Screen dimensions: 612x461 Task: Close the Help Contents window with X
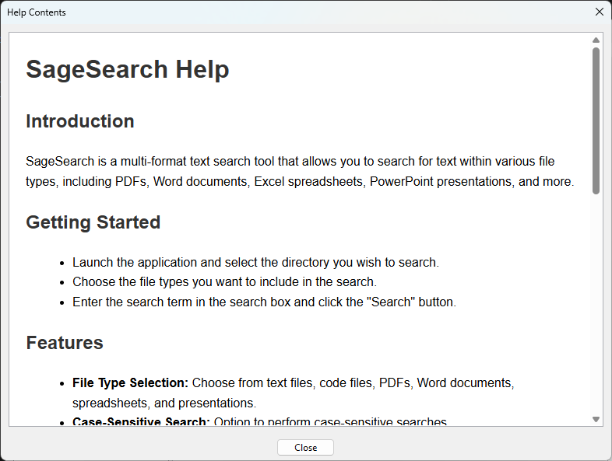(599, 12)
